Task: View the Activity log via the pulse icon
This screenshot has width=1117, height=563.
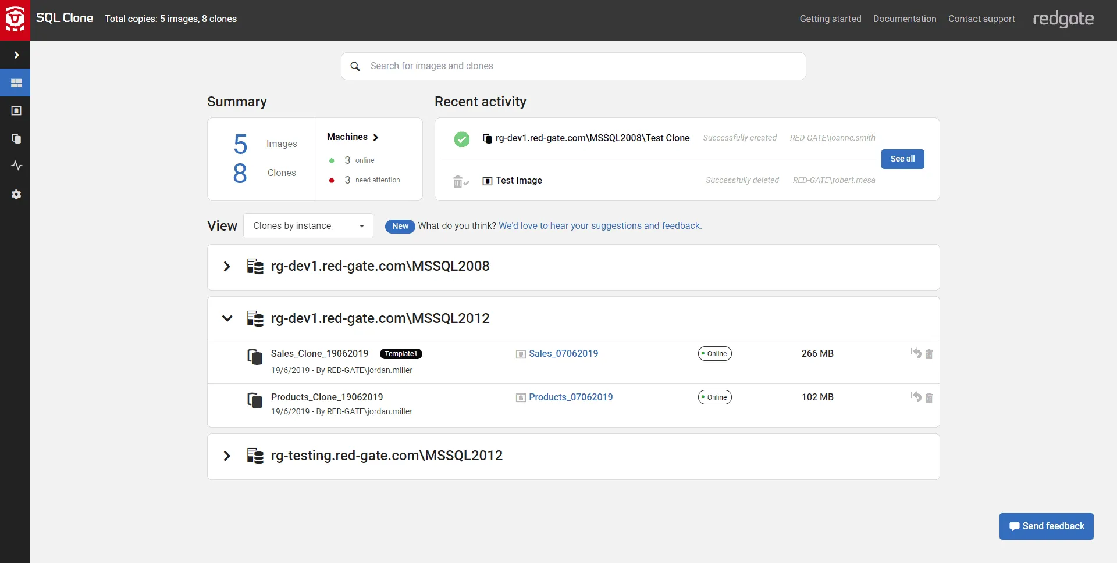Action: coord(16,166)
